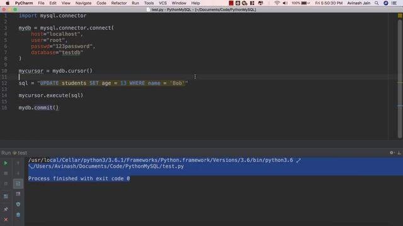Open the Tools menu
The height and width of the screenshot is (226, 403).
pyautogui.click(x=149, y=3)
